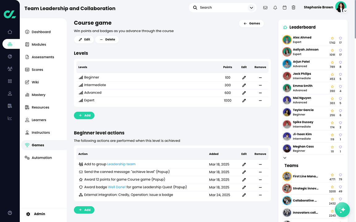This screenshot has height=222, width=356.
Task: Launch the AI sparkle assistant button
Action: point(342,210)
